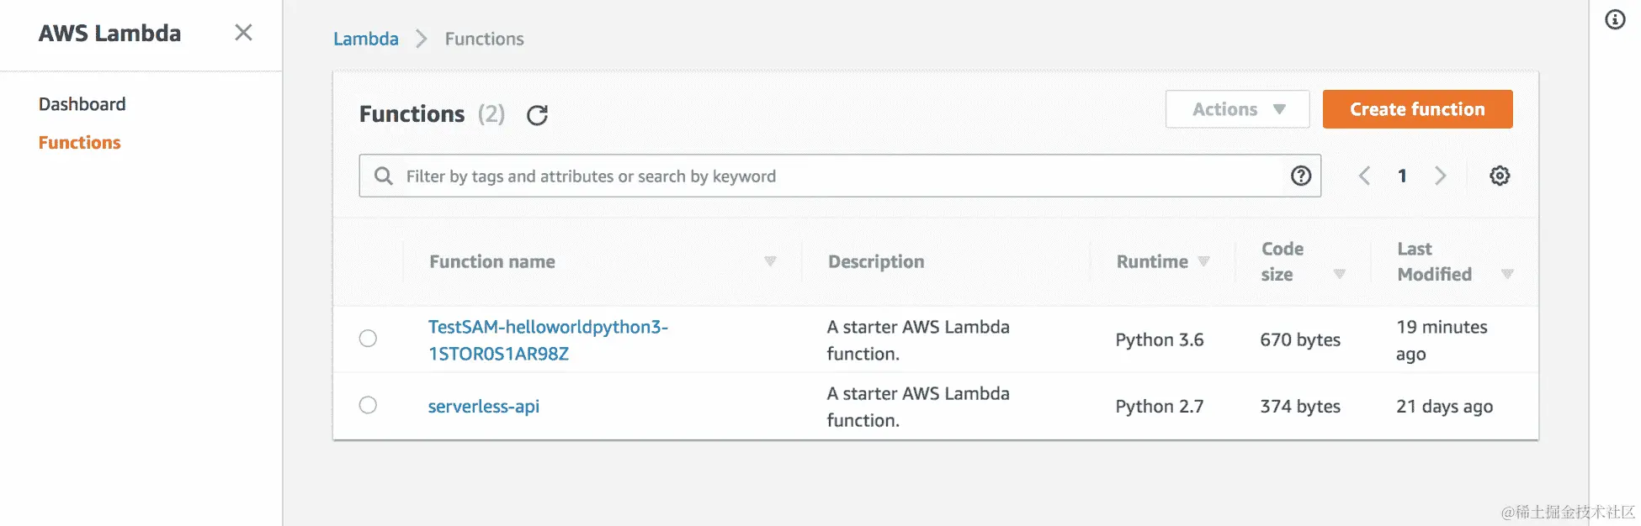
Task: Sort by Code size column arrow
Action: click(1339, 274)
